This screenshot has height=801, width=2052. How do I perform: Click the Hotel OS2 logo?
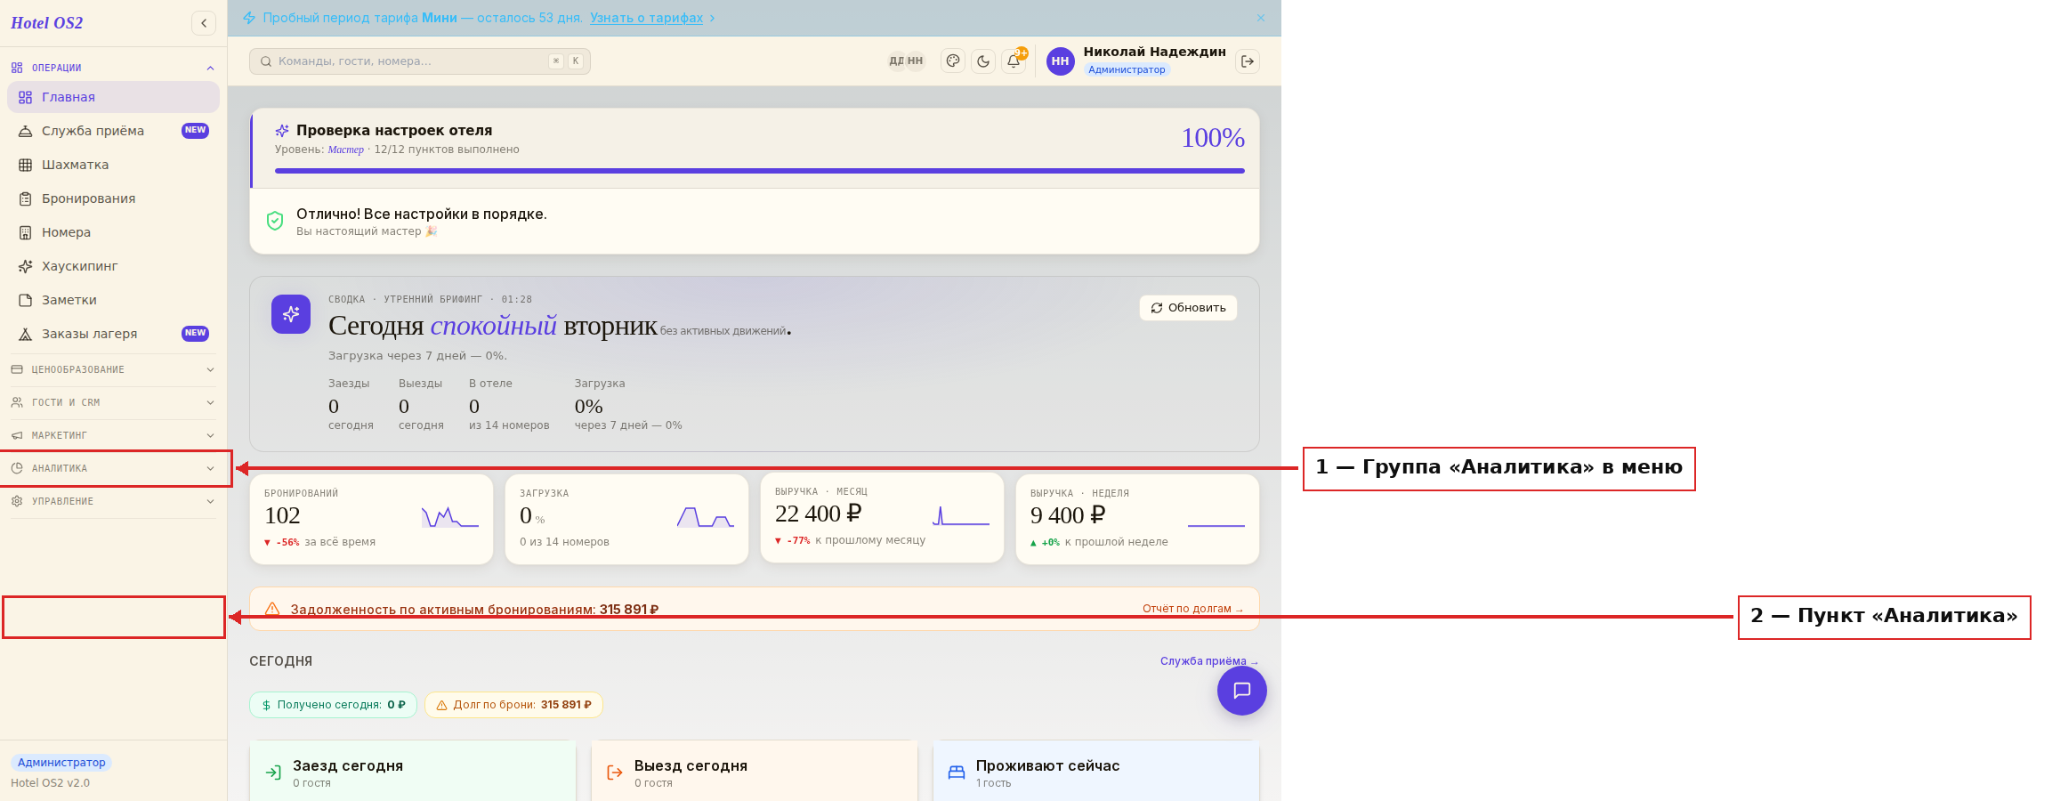click(x=47, y=23)
